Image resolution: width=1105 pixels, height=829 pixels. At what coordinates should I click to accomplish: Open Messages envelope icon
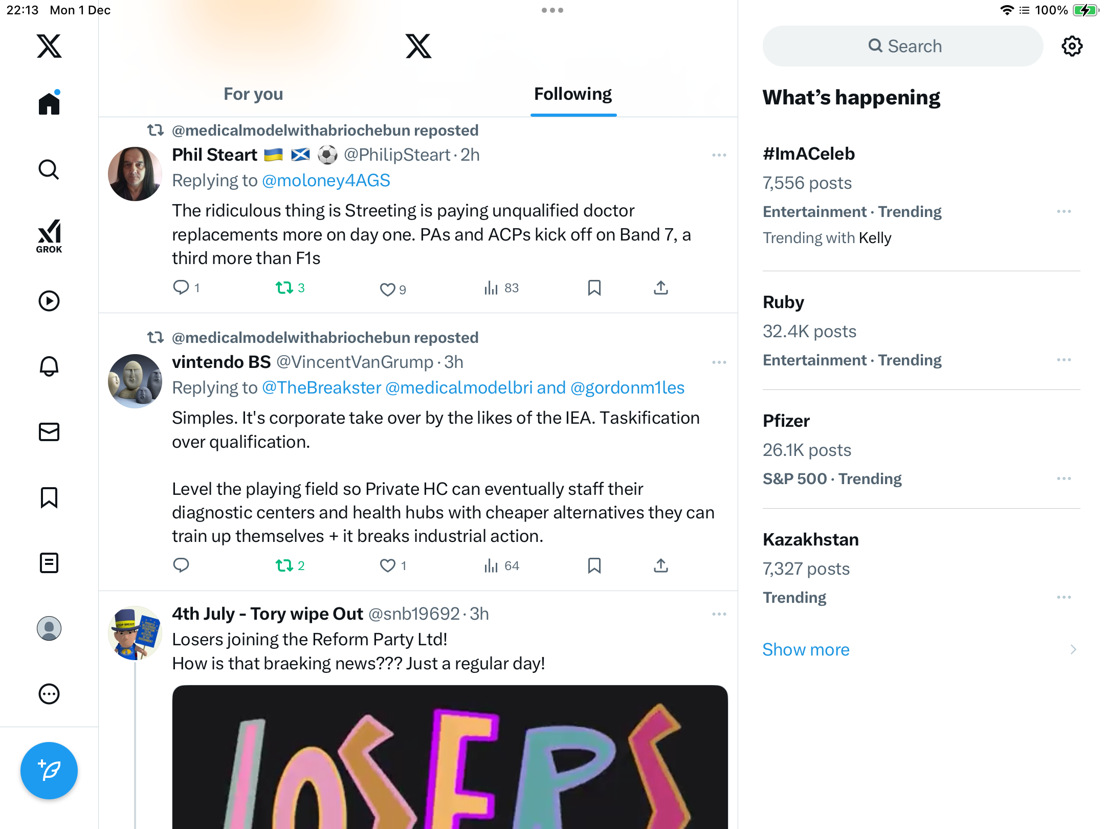pyautogui.click(x=49, y=432)
